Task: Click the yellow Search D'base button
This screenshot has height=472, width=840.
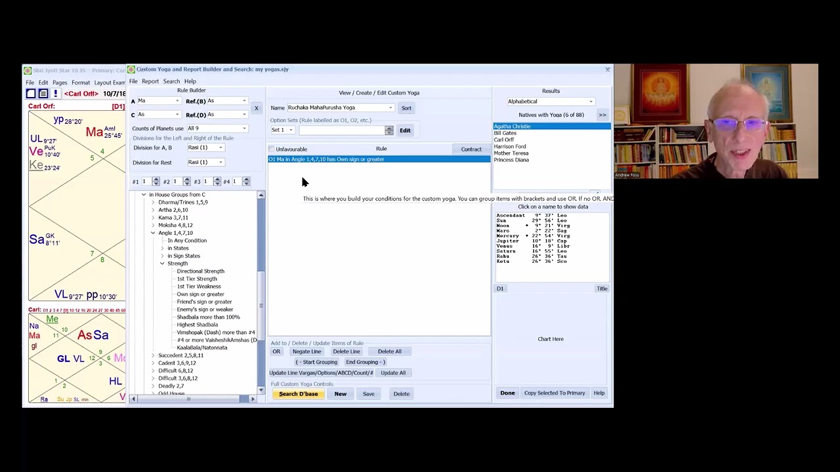Action: (299, 394)
